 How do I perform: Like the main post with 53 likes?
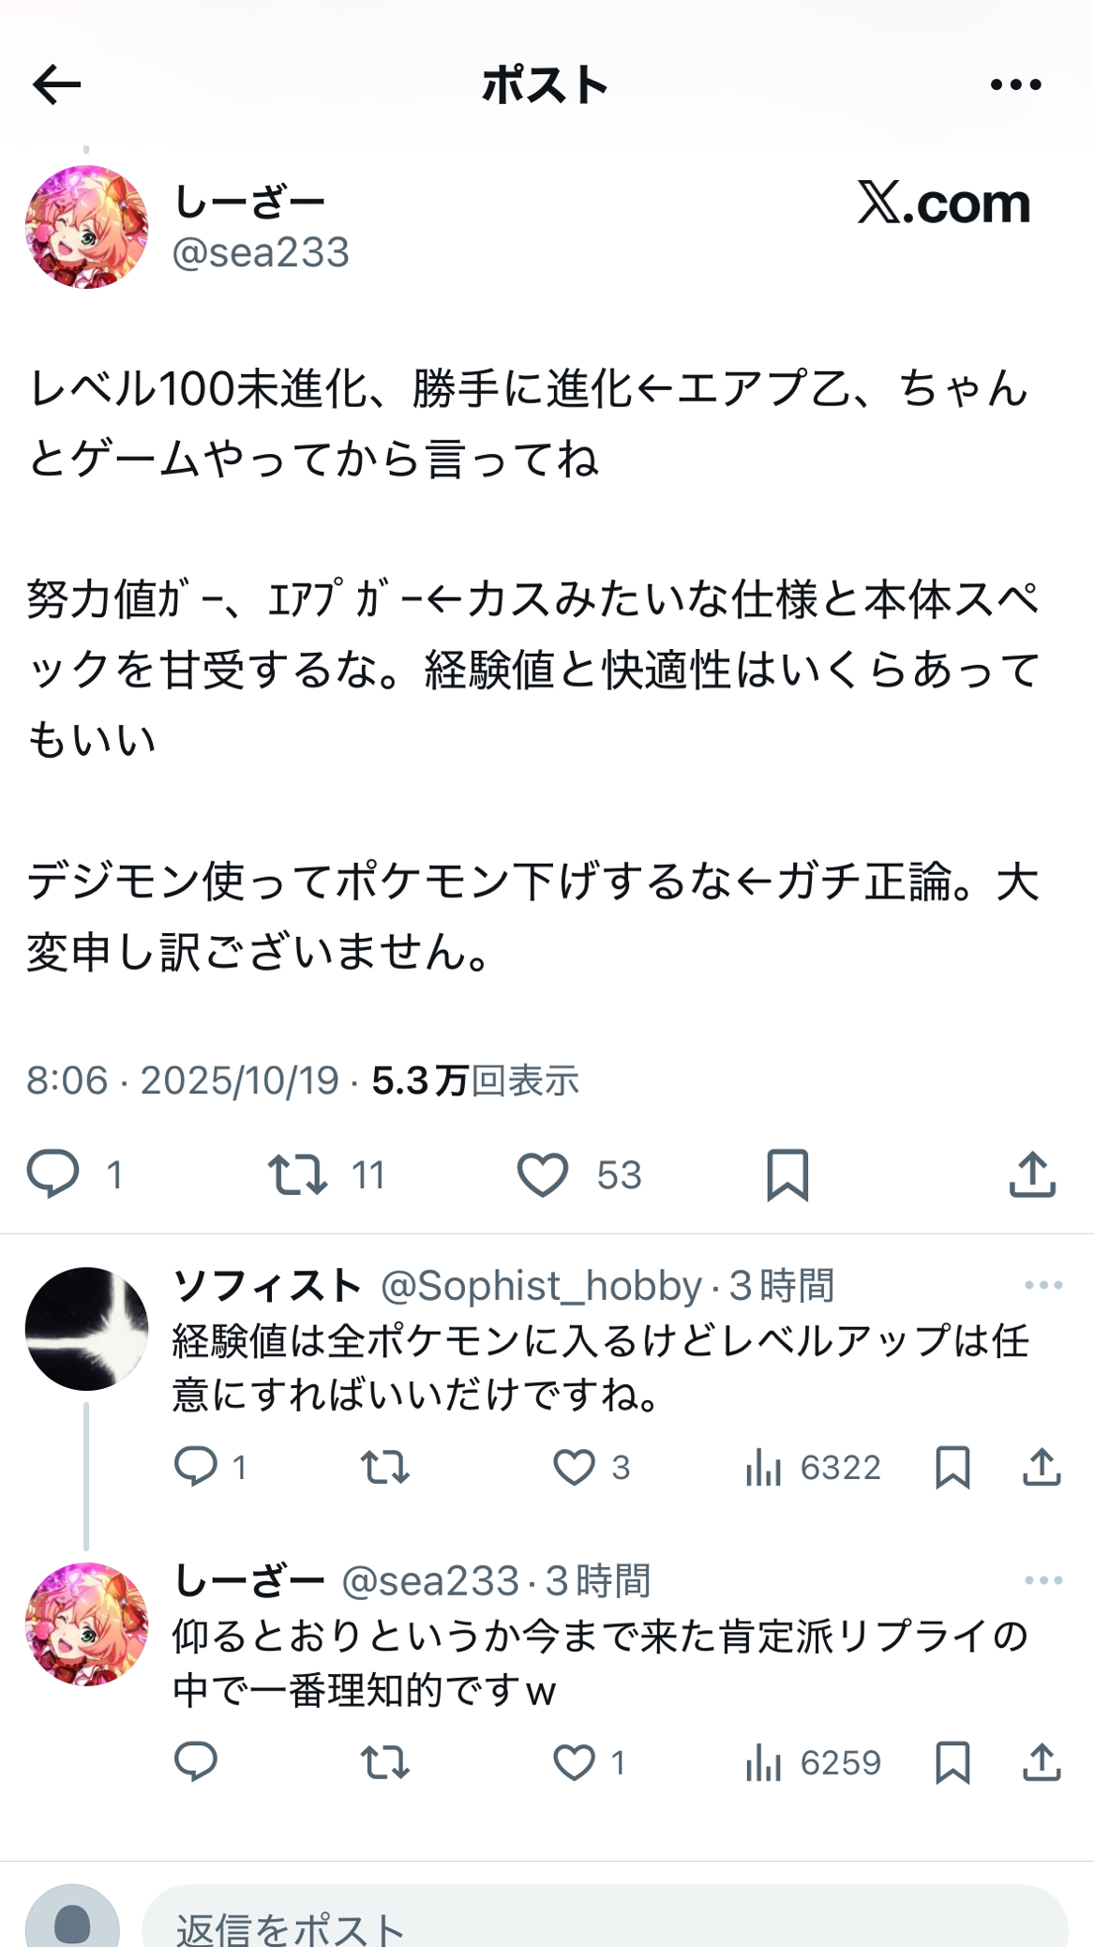543,1173
